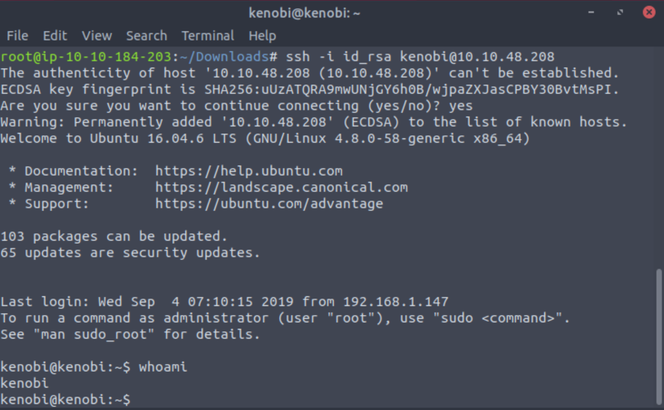Click the ubuntu.com/advantage support URL

[x=269, y=204]
